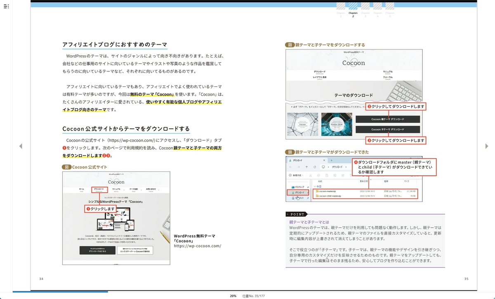
Task: Go to previous page with left arrow
Action: [x=21, y=146]
